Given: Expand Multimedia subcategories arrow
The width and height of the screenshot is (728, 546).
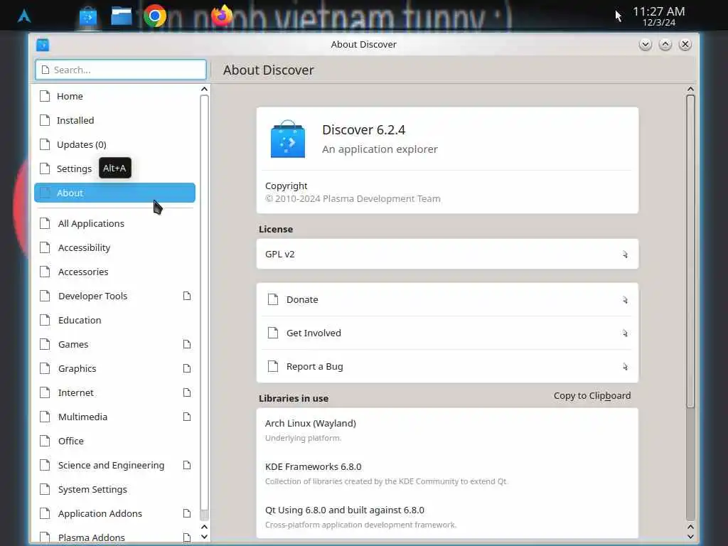Looking at the screenshot, I should (x=187, y=417).
